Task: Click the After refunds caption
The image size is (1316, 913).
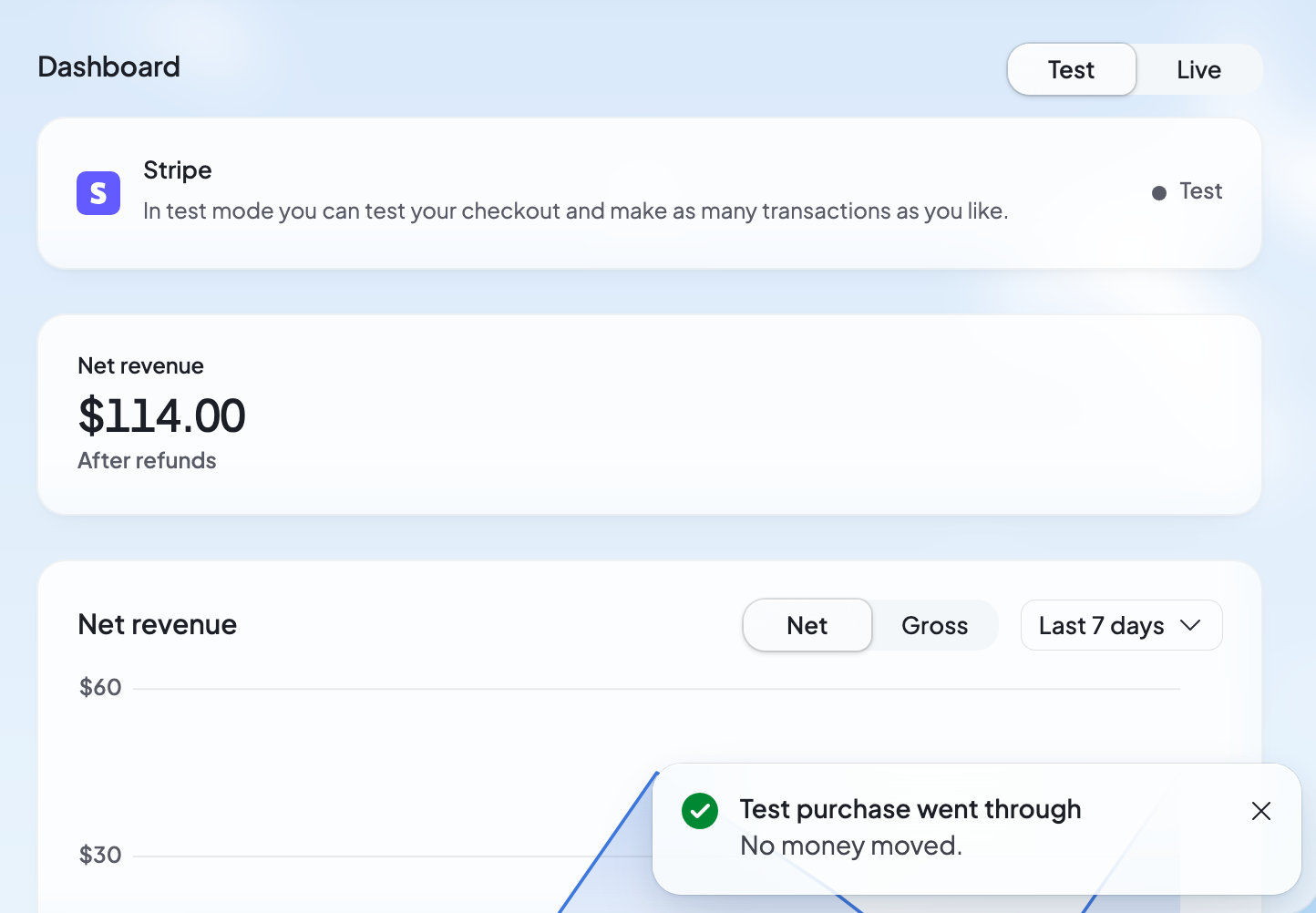Action: tap(148, 461)
